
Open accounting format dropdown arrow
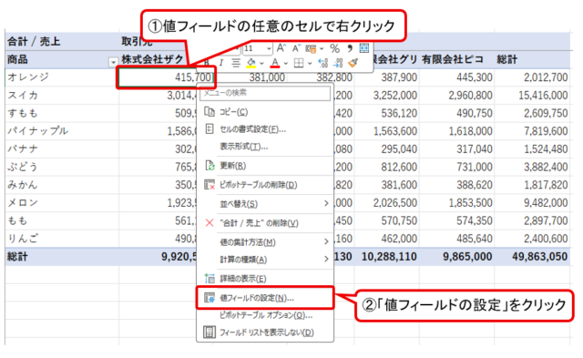click(322, 48)
